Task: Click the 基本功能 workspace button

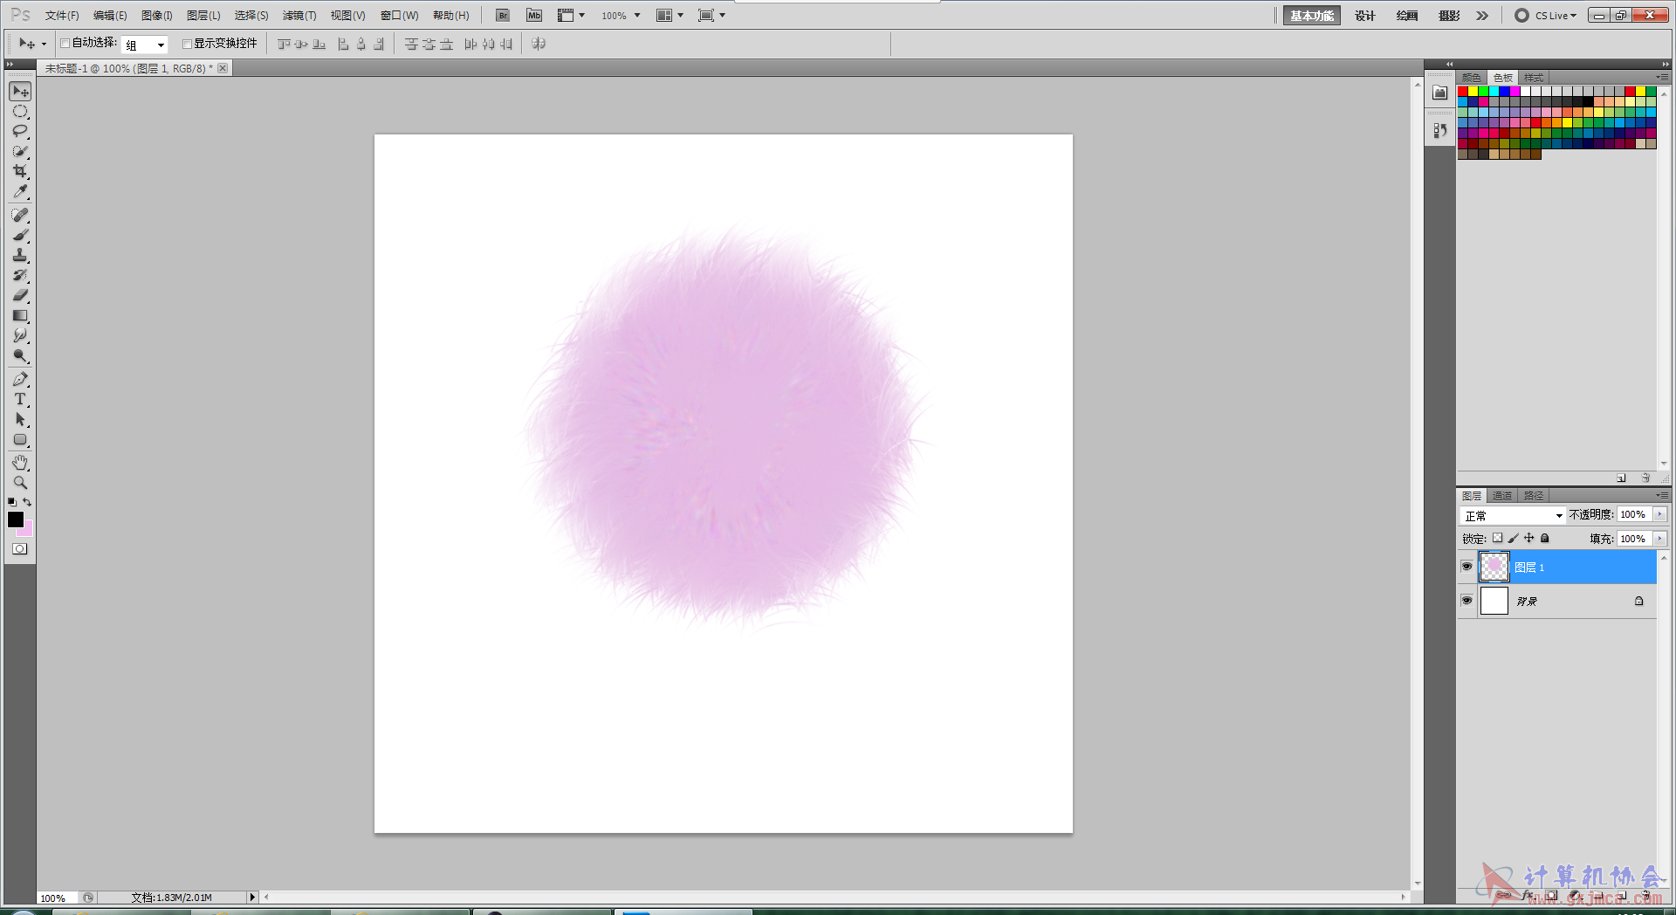Action: coord(1311,16)
